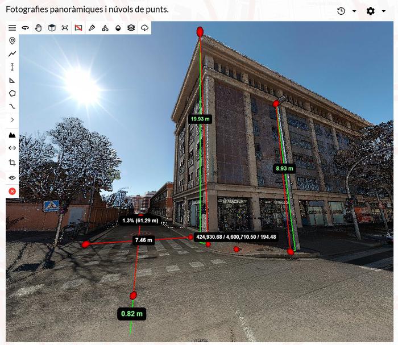This screenshot has width=398, height=345.
Task: Select the polygon area measurement tool
Action: (x=12, y=93)
